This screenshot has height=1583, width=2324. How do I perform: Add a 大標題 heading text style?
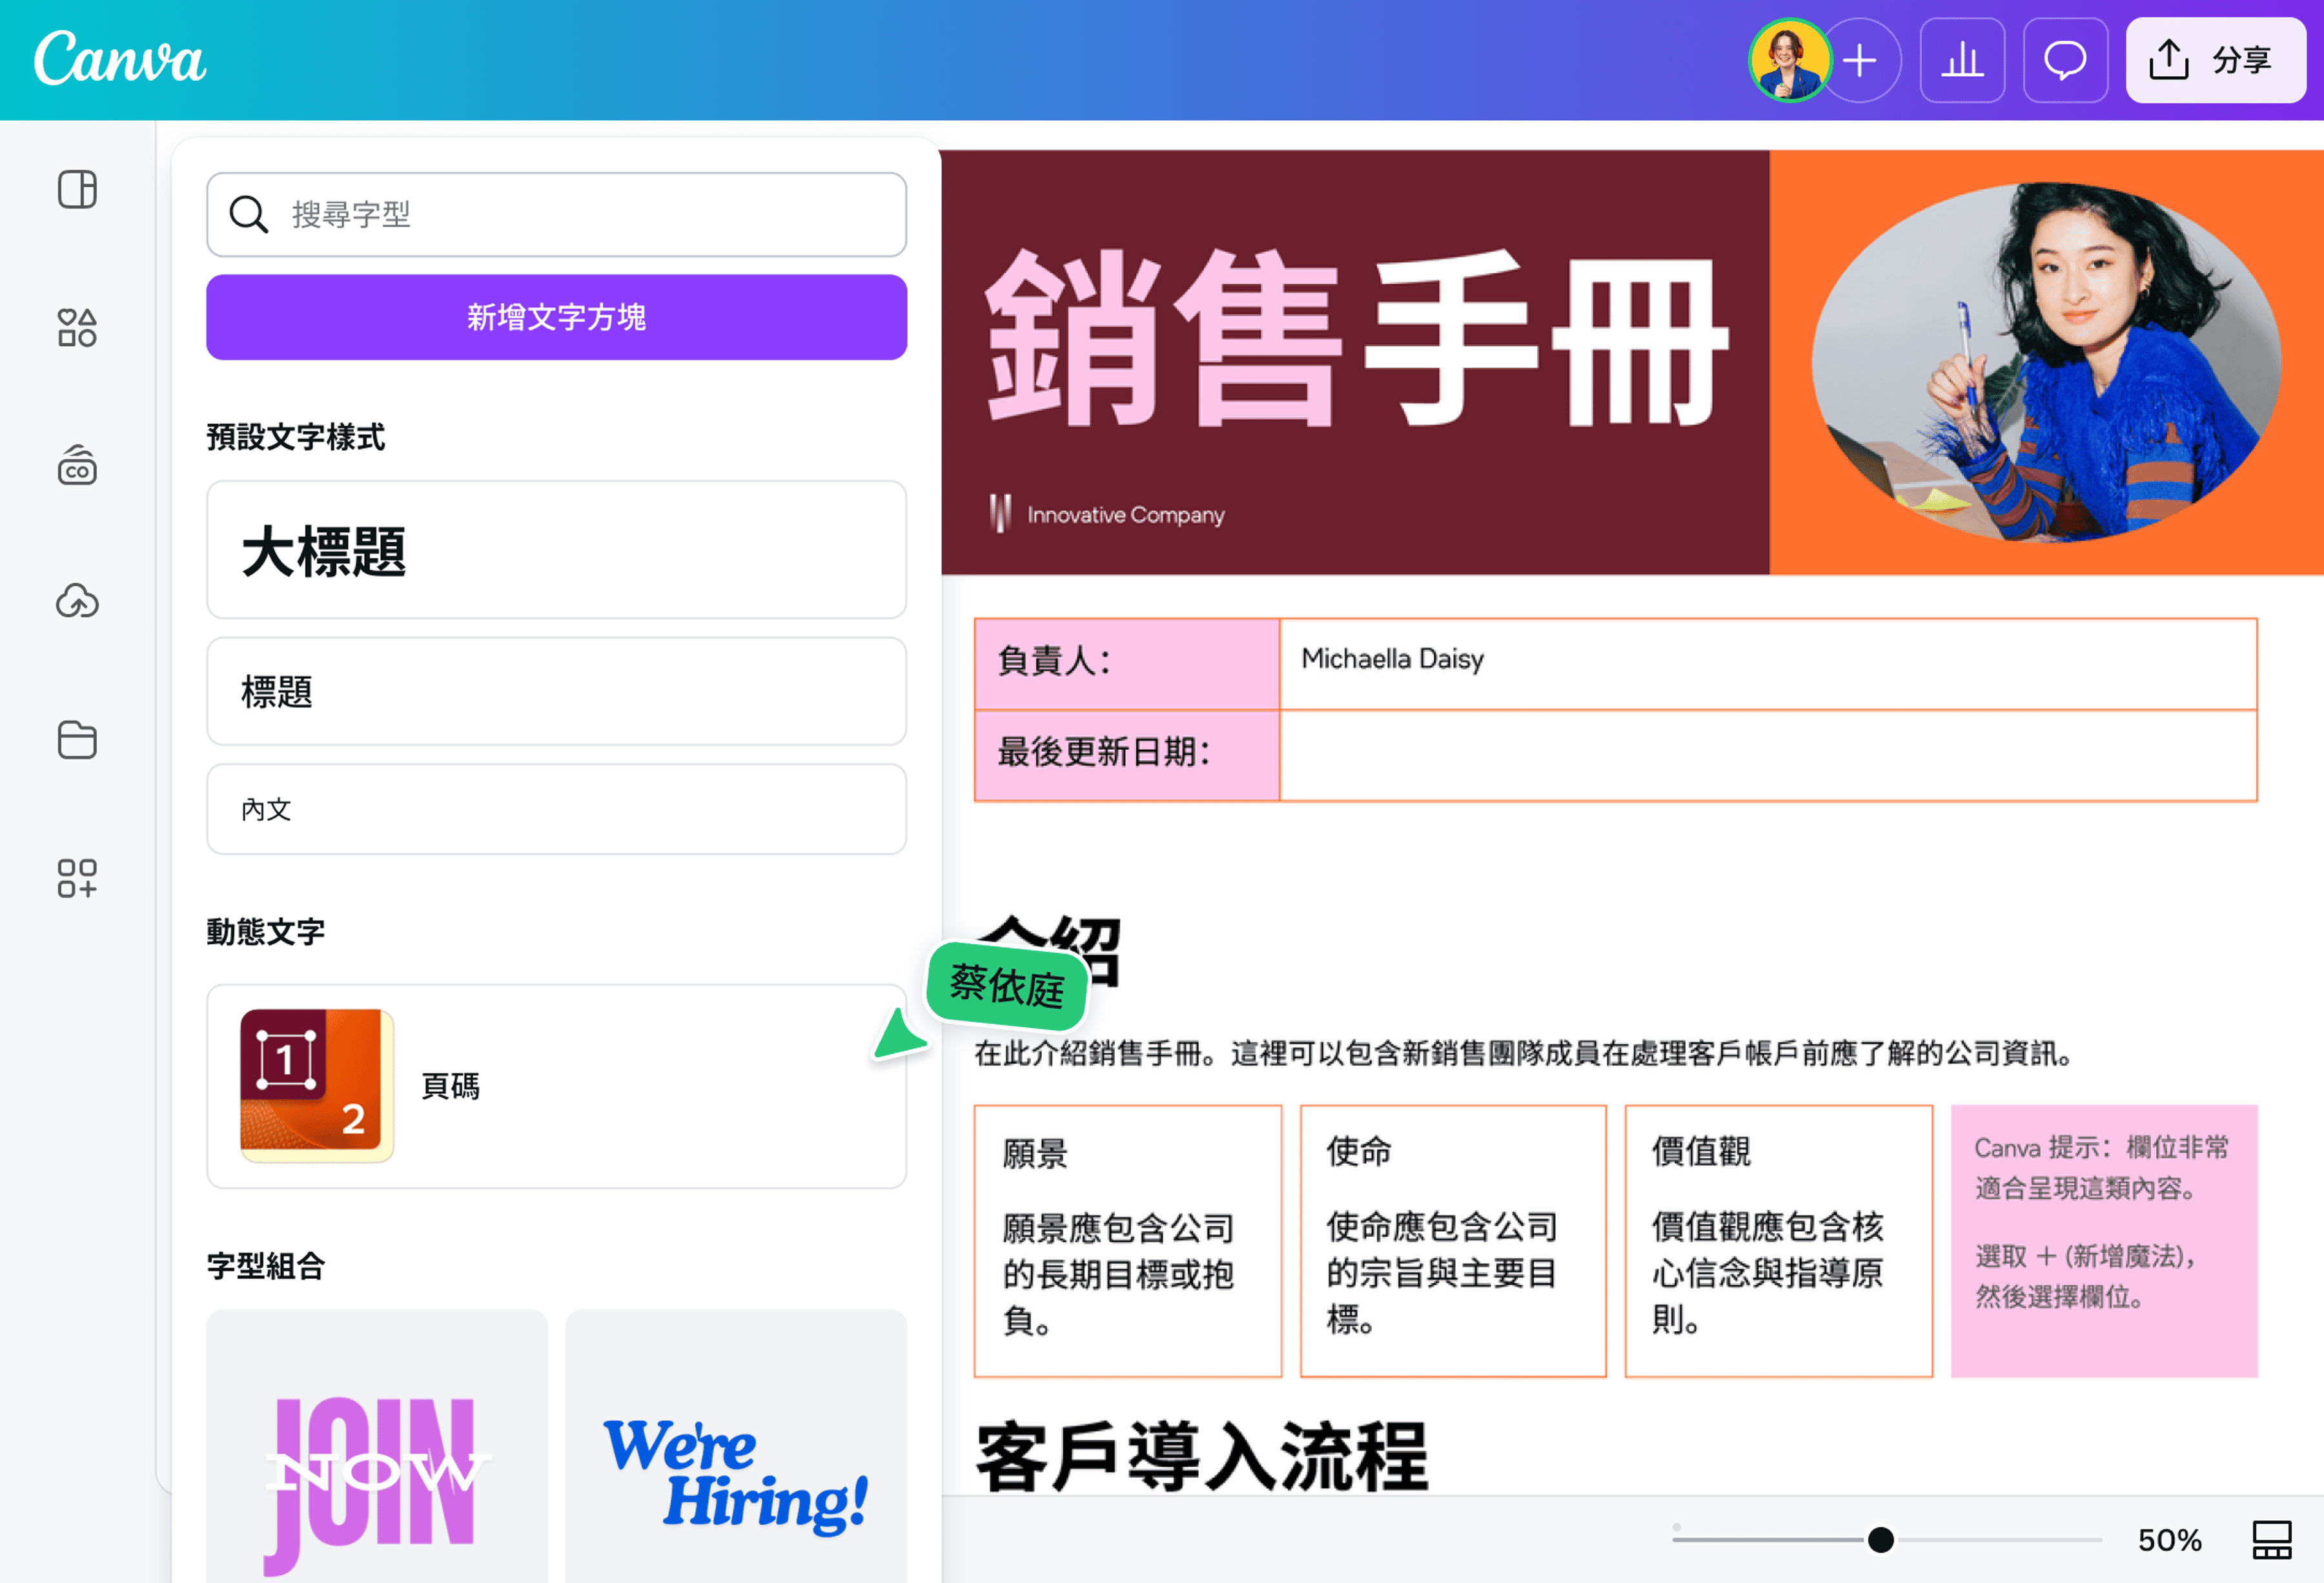tap(556, 550)
